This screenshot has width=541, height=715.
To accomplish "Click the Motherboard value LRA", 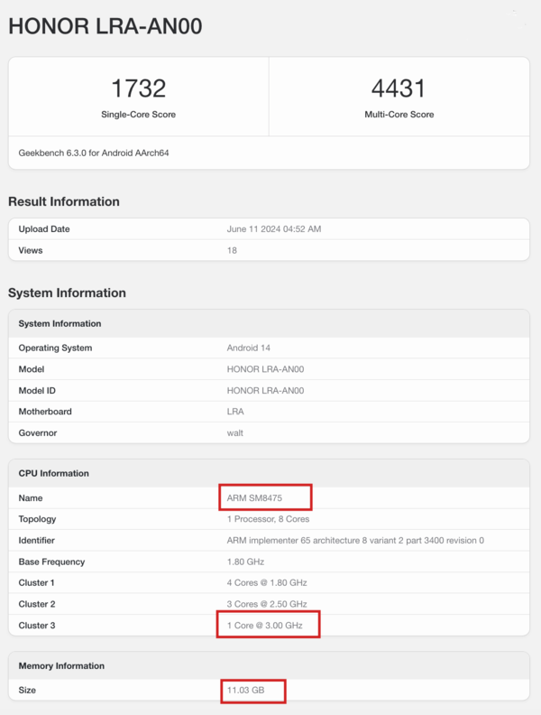I will click(x=234, y=412).
